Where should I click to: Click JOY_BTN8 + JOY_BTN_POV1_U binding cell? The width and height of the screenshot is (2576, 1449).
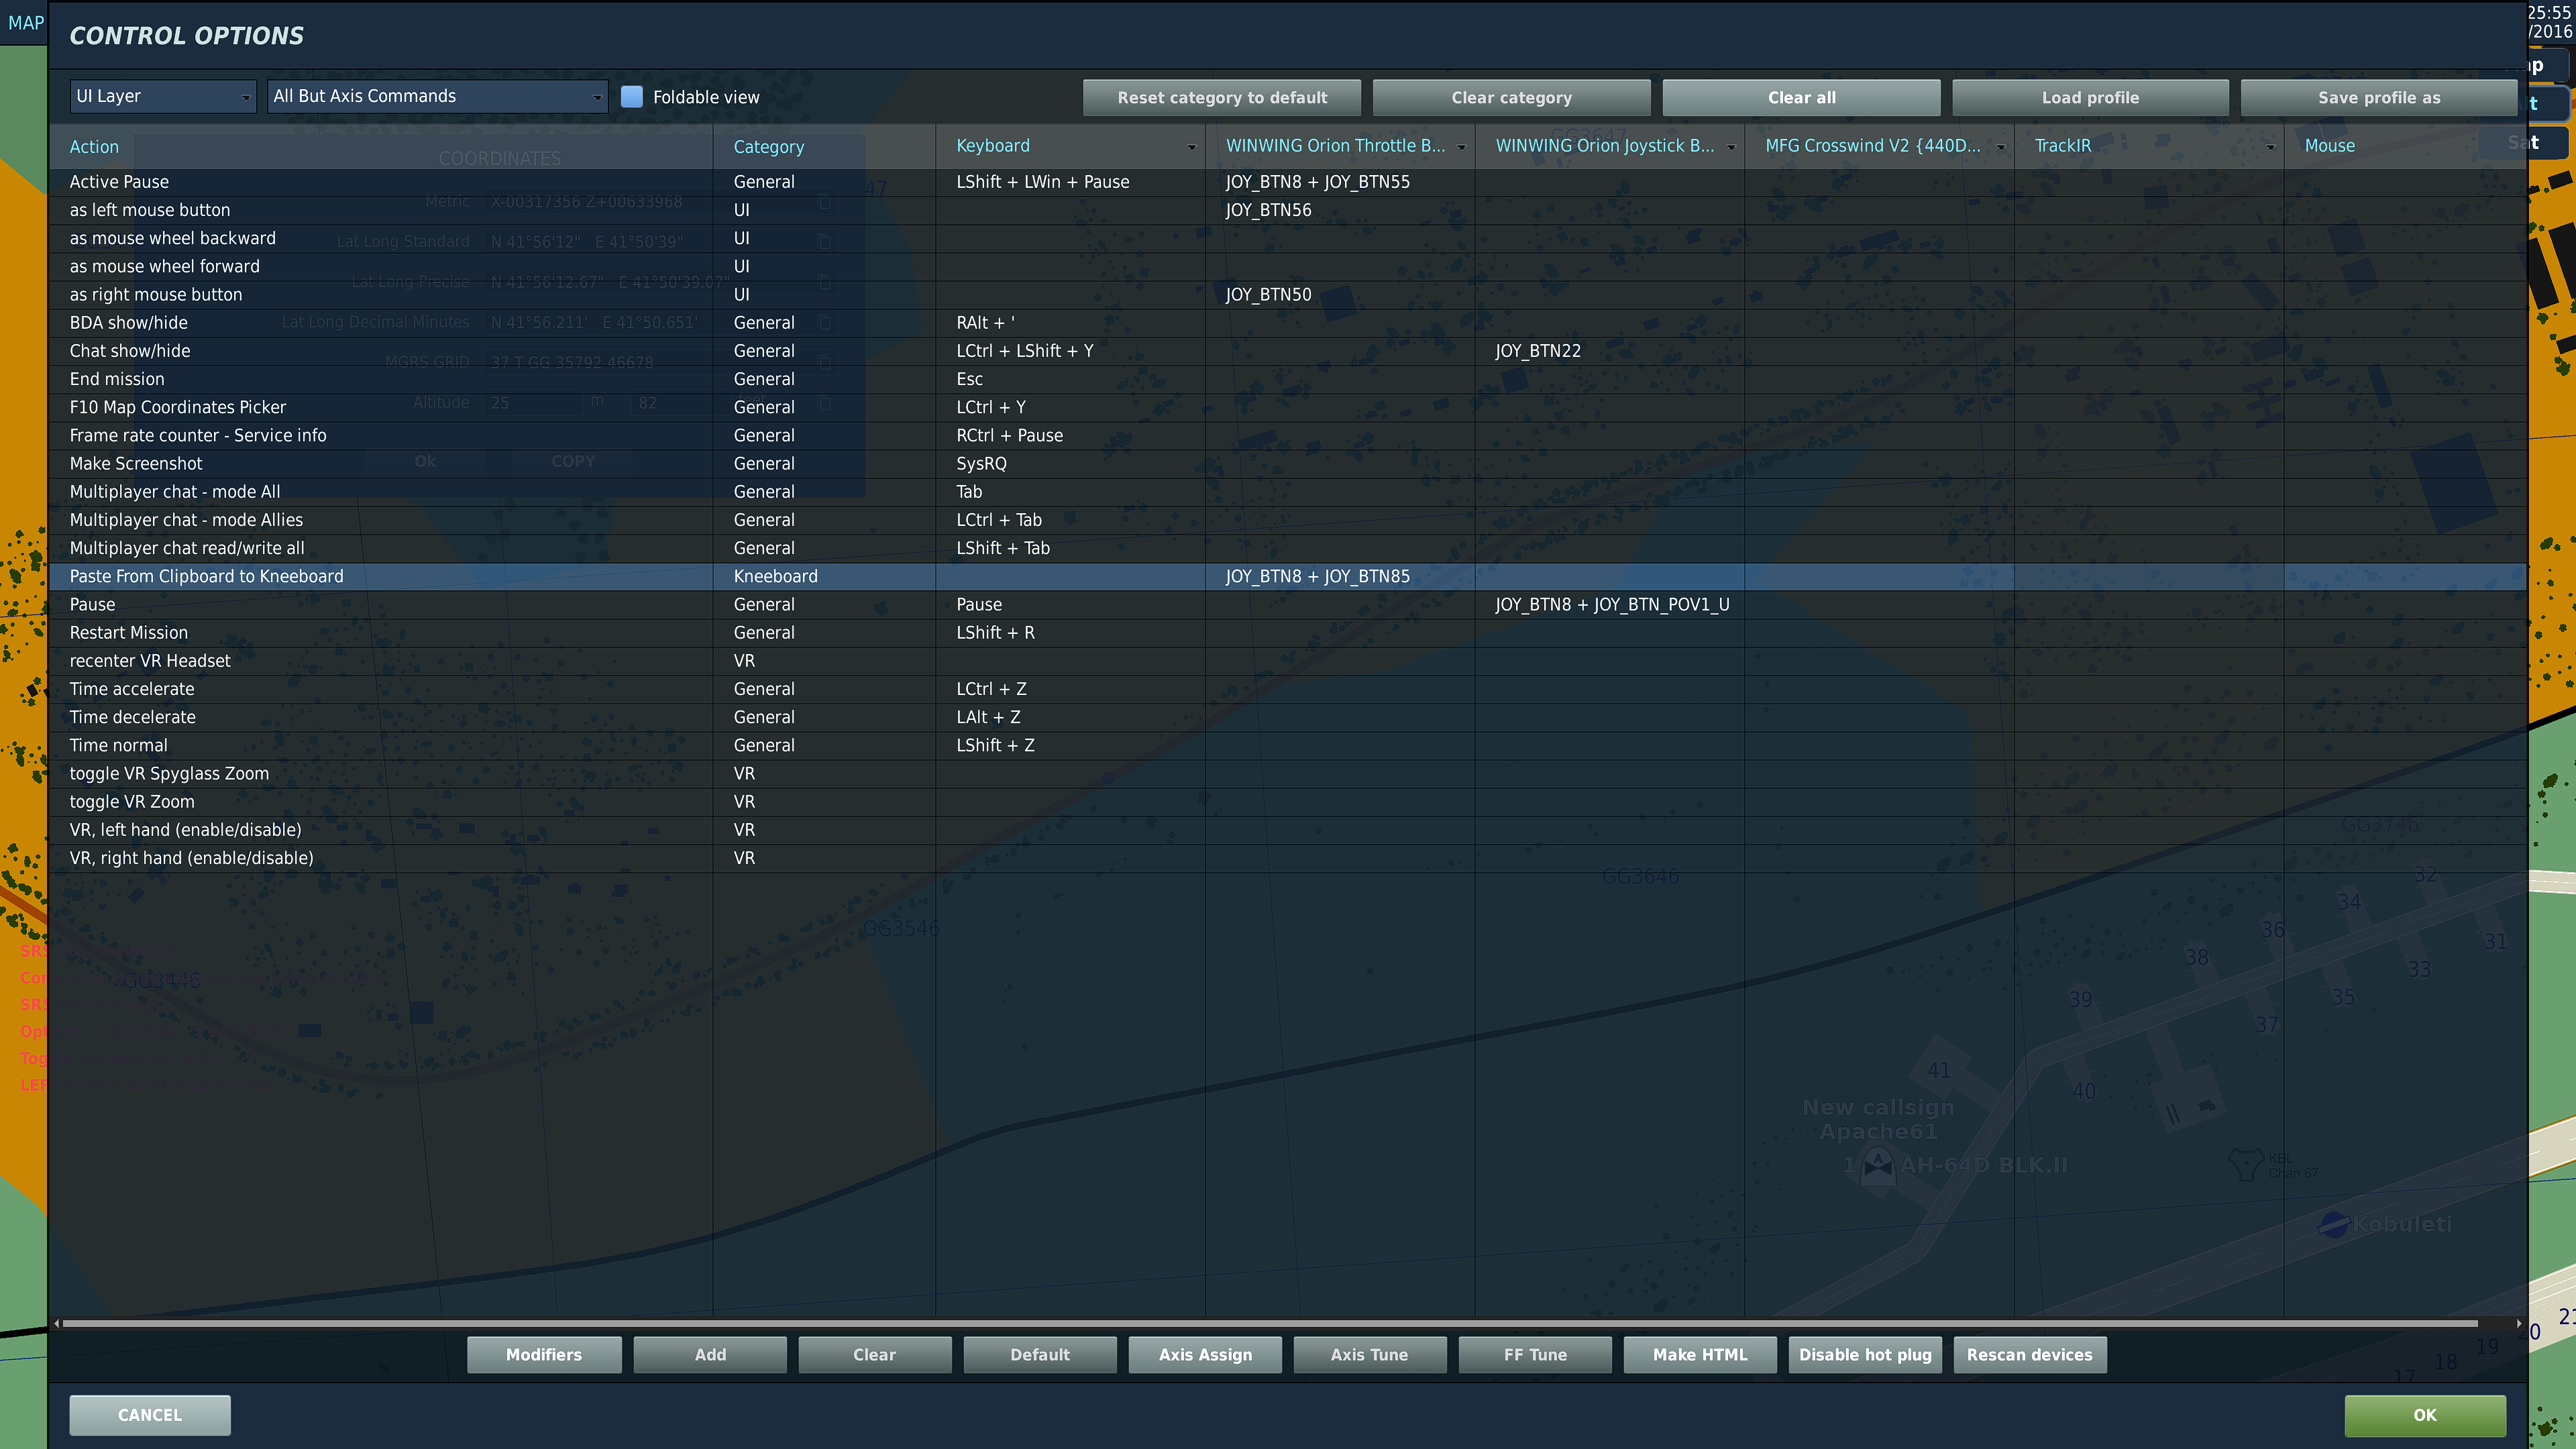[1609, 604]
